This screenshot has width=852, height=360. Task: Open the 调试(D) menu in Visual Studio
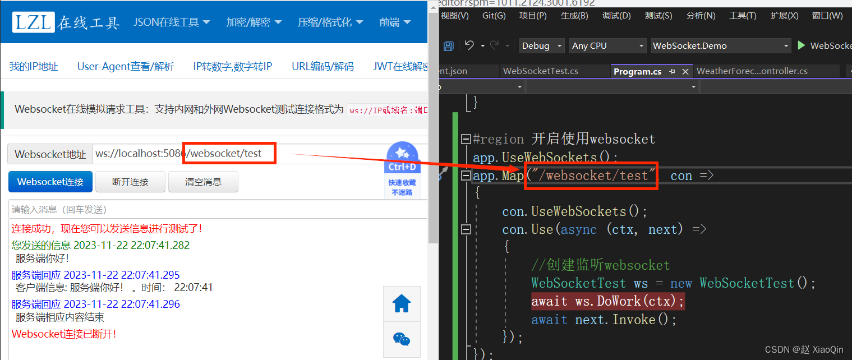(616, 16)
